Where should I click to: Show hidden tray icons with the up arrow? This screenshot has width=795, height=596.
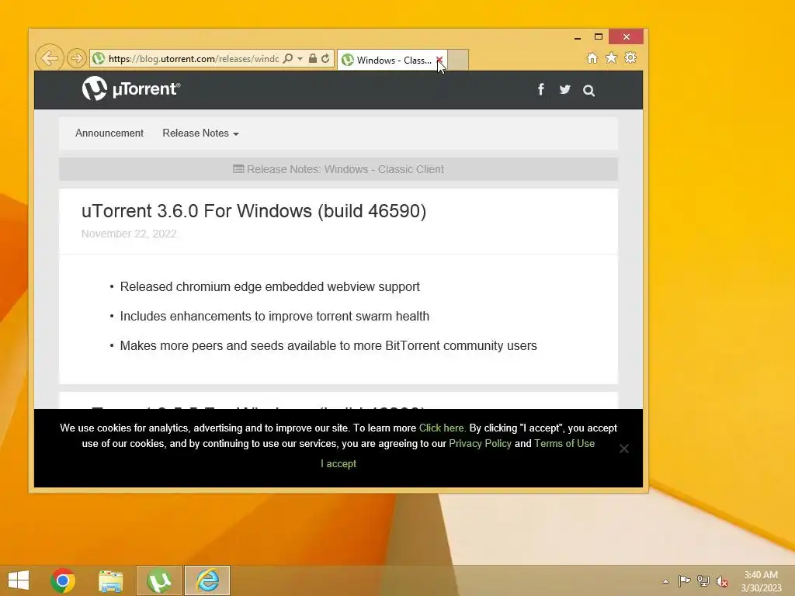pos(665,581)
